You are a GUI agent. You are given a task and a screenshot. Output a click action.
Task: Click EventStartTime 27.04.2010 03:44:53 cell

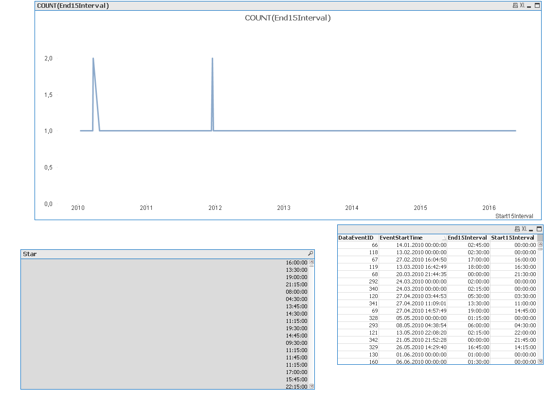[x=413, y=297]
